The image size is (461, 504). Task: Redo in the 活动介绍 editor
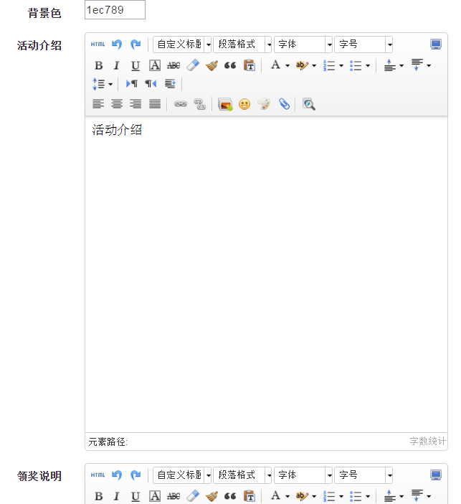coord(136,44)
